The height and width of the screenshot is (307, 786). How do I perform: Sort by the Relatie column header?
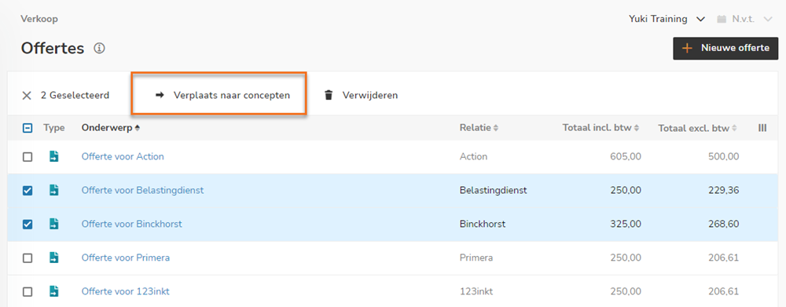pos(479,128)
